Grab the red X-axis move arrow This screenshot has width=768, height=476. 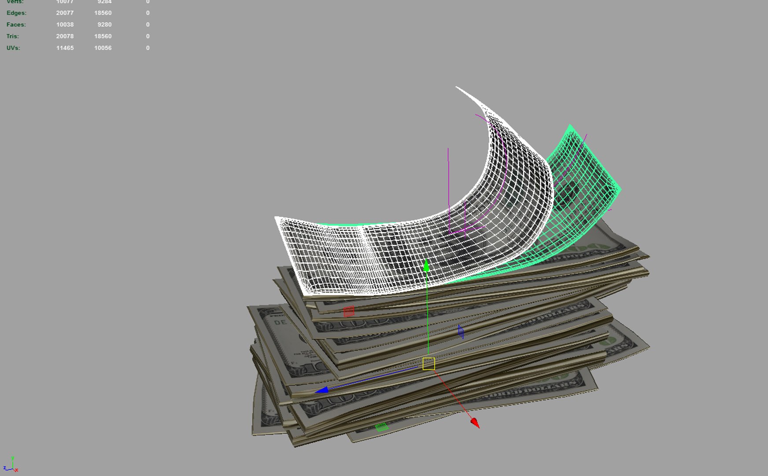pyautogui.click(x=475, y=423)
